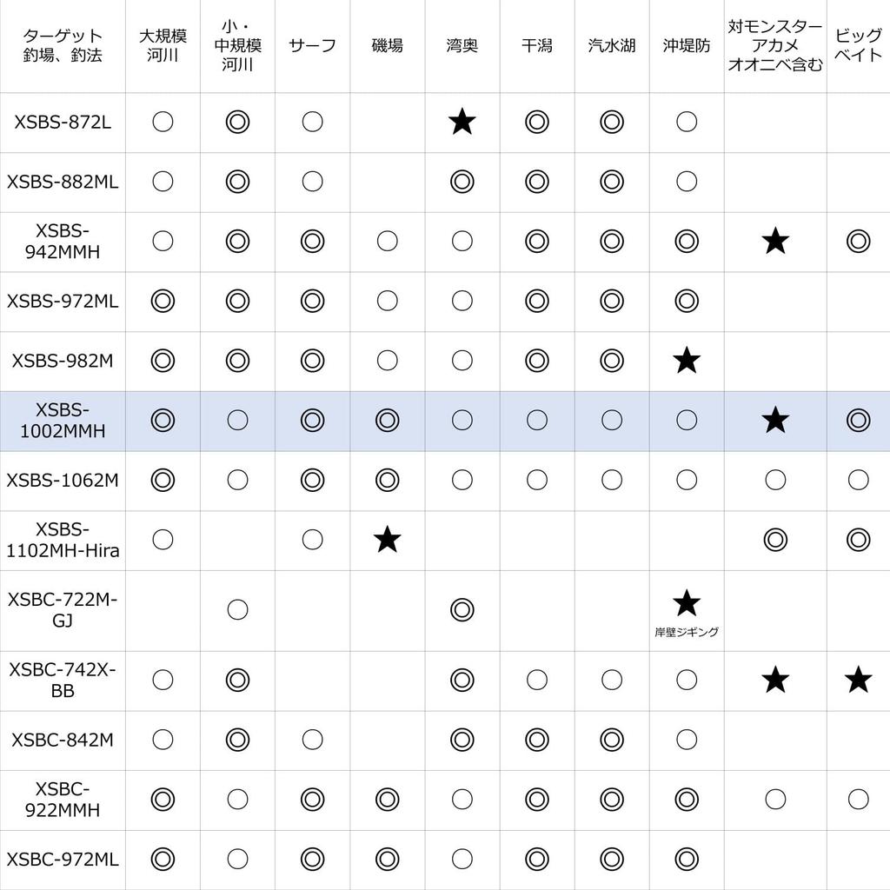
Task: Click the ビッグベイト star in the XSBC-742X-BB row
Action: [859, 680]
